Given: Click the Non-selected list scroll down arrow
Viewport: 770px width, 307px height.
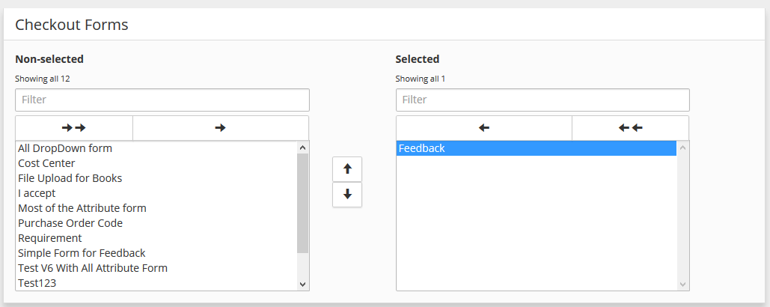Looking at the screenshot, I should coord(302,284).
